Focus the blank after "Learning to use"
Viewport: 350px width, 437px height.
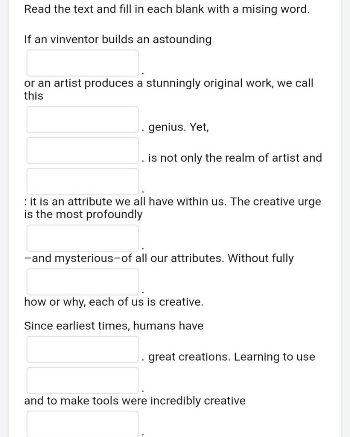click(83, 380)
